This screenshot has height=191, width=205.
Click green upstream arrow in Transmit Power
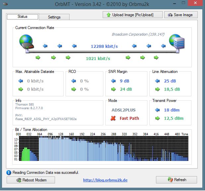coord(157,118)
